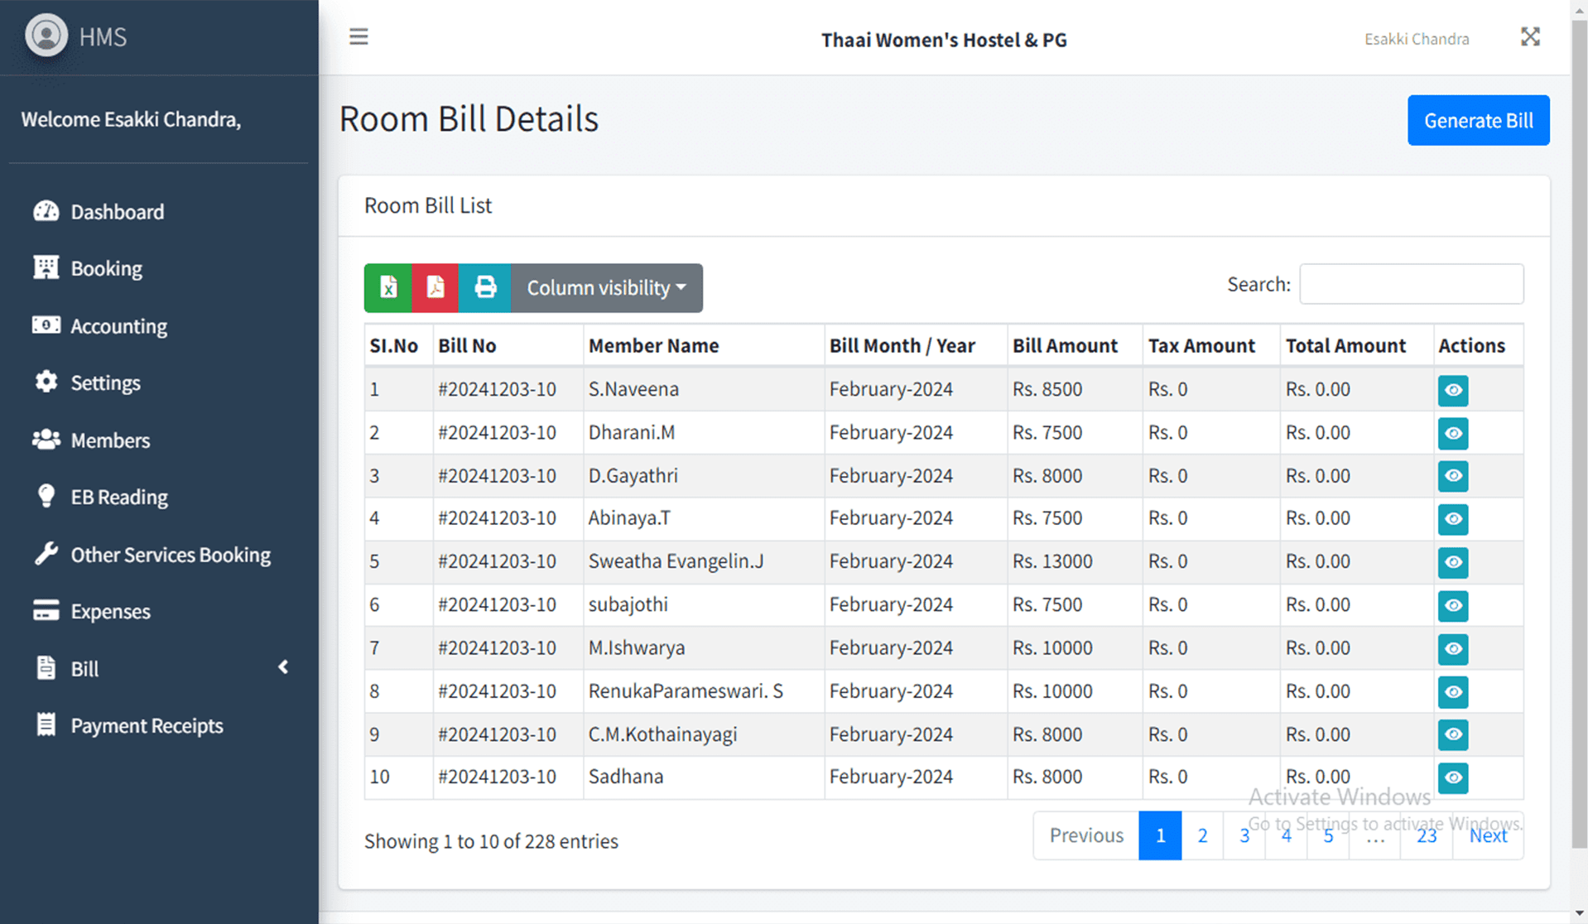Go to page 2 of the bill list
Viewport: 1588px width, 924px height.
pyautogui.click(x=1202, y=835)
